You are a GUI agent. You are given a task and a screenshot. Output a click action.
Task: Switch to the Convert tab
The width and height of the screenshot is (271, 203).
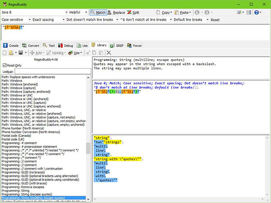pos(31,46)
